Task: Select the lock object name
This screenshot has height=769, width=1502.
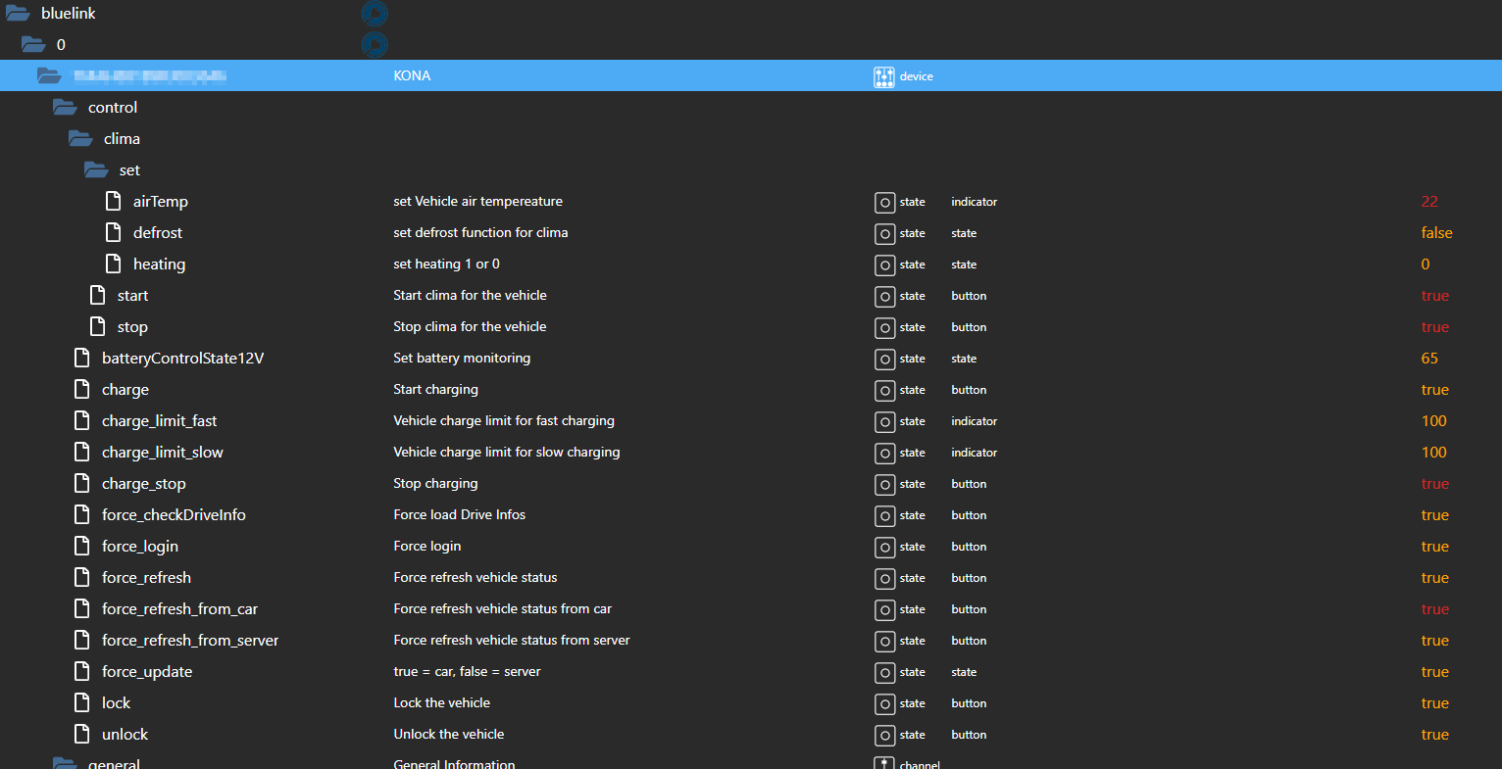Action: click(116, 703)
